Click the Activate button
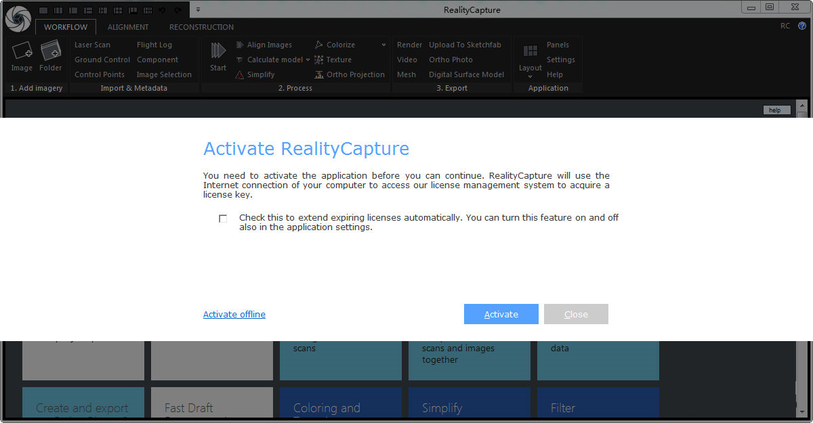The image size is (813, 423). pos(501,314)
